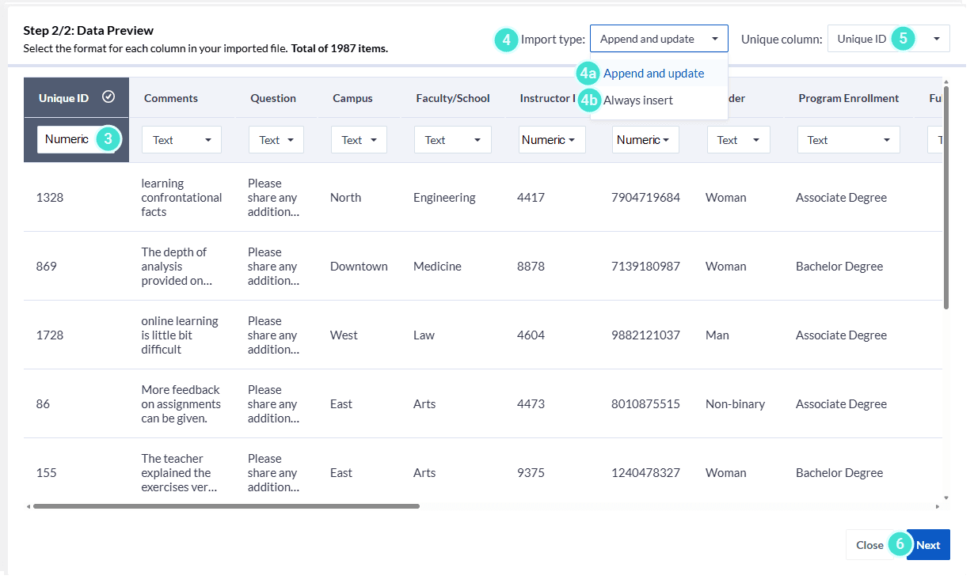Click the numbered badge 6 marker
This screenshot has width=974, height=583.
click(900, 544)
